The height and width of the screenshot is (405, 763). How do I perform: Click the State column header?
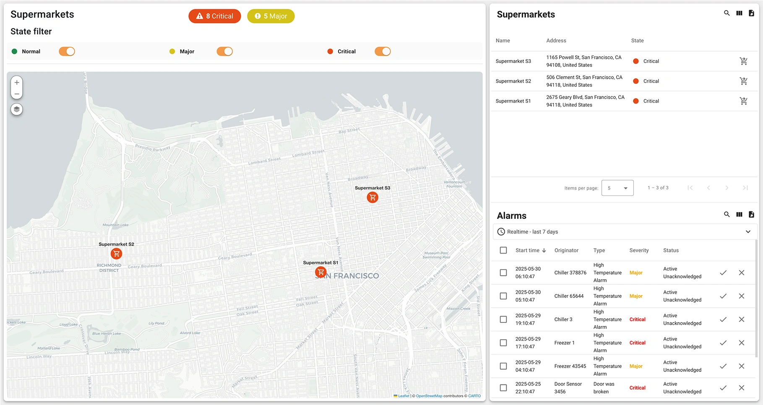pyautogui.click(x=637, y=40)
